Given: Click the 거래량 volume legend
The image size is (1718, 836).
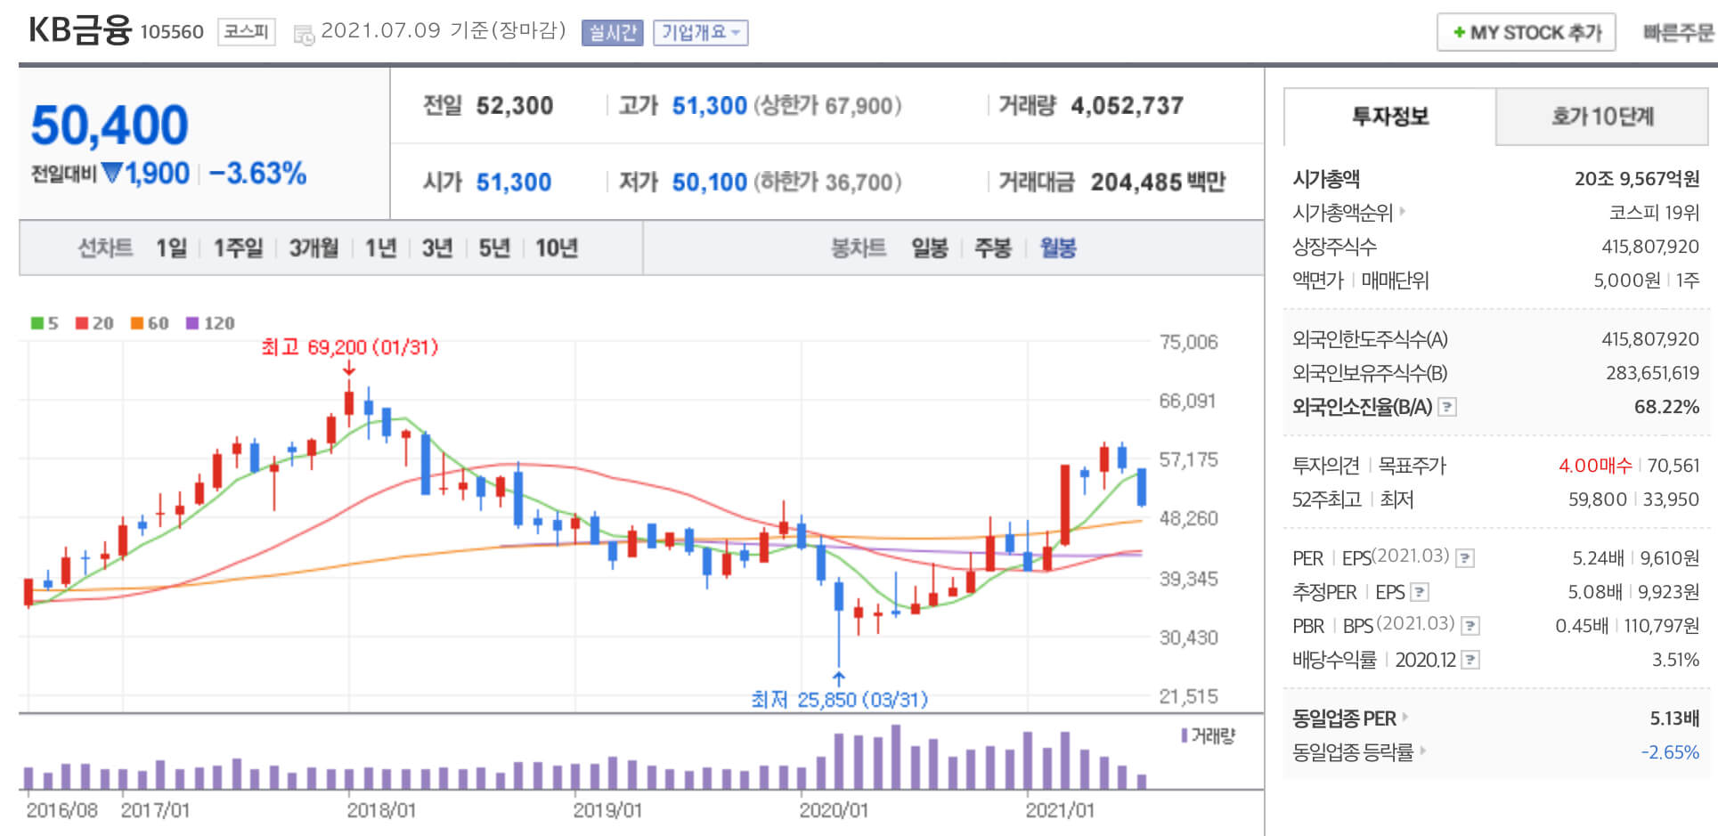Looking at the screenshot, I should tap(1208, 736).
